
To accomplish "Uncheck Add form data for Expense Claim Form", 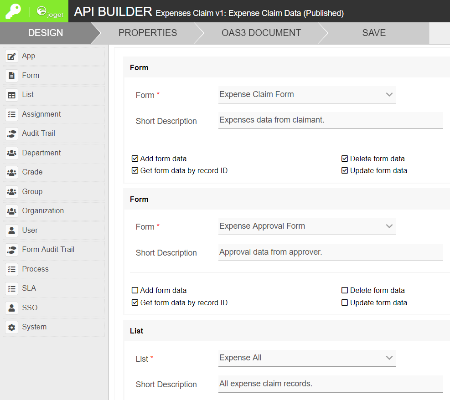I will 134,159.
